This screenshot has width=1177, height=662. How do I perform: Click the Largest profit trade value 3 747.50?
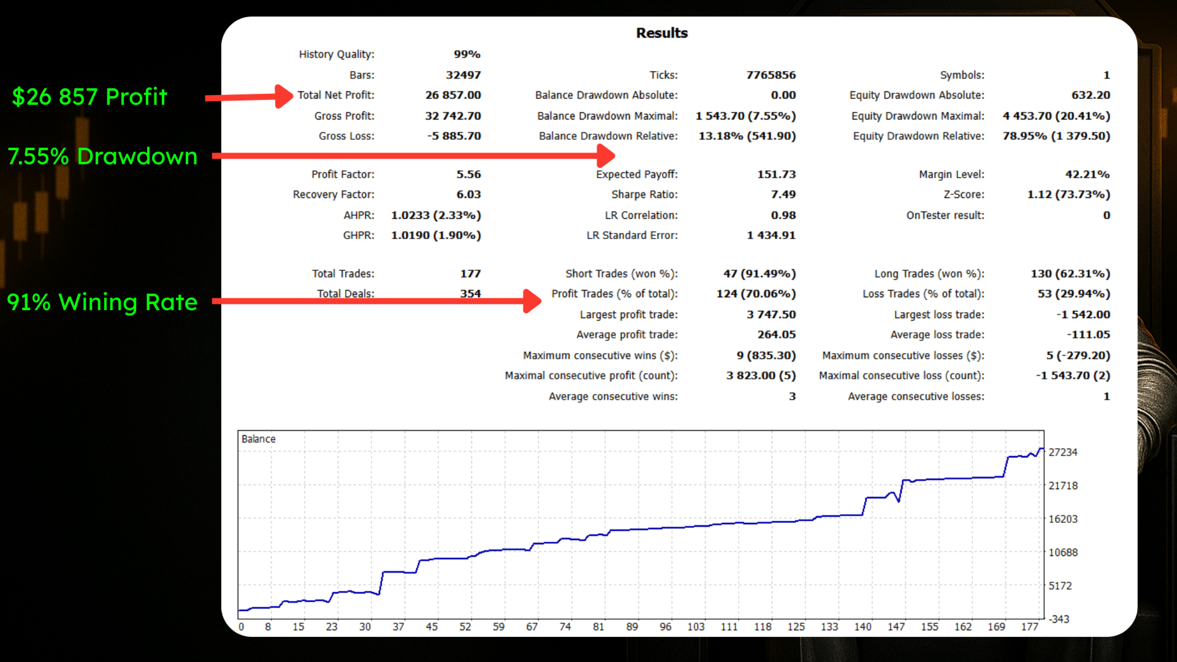point(771,314)
